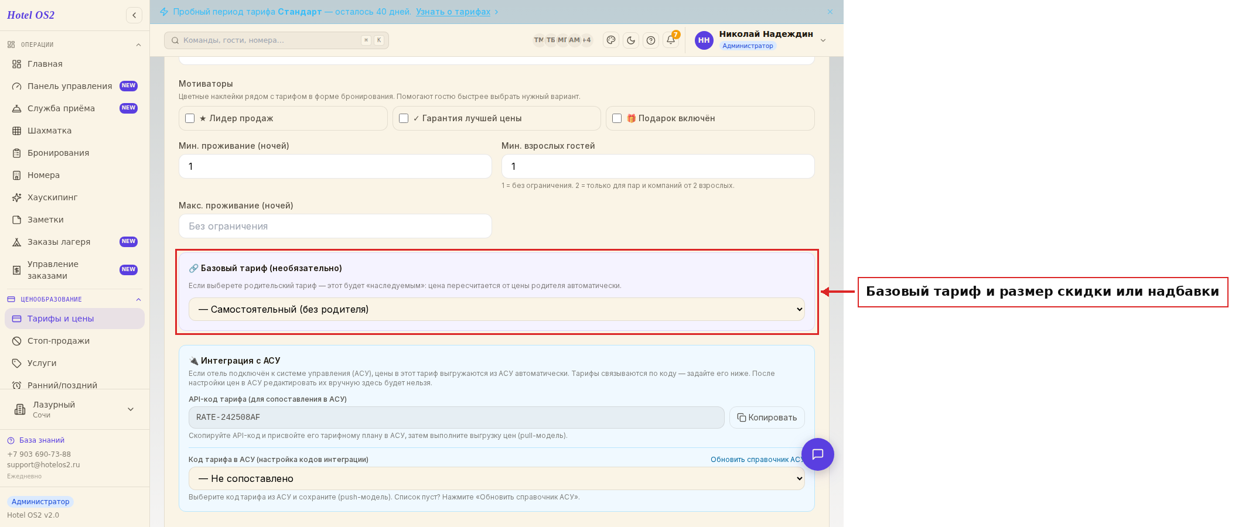Open the color theme palette icon

click(x=611, y=40)
